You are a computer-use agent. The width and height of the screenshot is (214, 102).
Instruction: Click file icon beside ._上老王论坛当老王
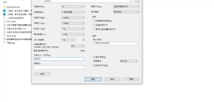point(4,18)
